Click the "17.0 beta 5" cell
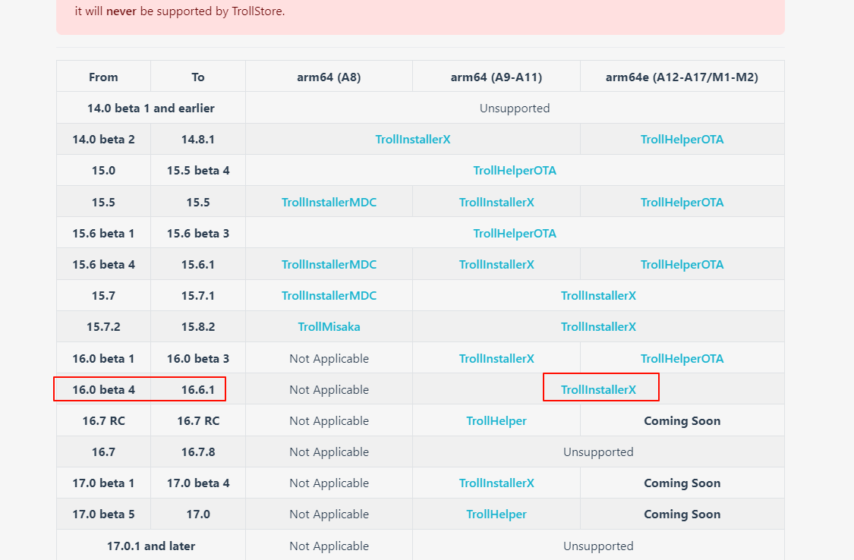 tap(103, 514)
